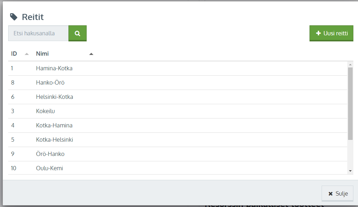This screenshot has width=358, height=207.
Task: Sort by ID column arrow
Action: [x=26, y=54]
